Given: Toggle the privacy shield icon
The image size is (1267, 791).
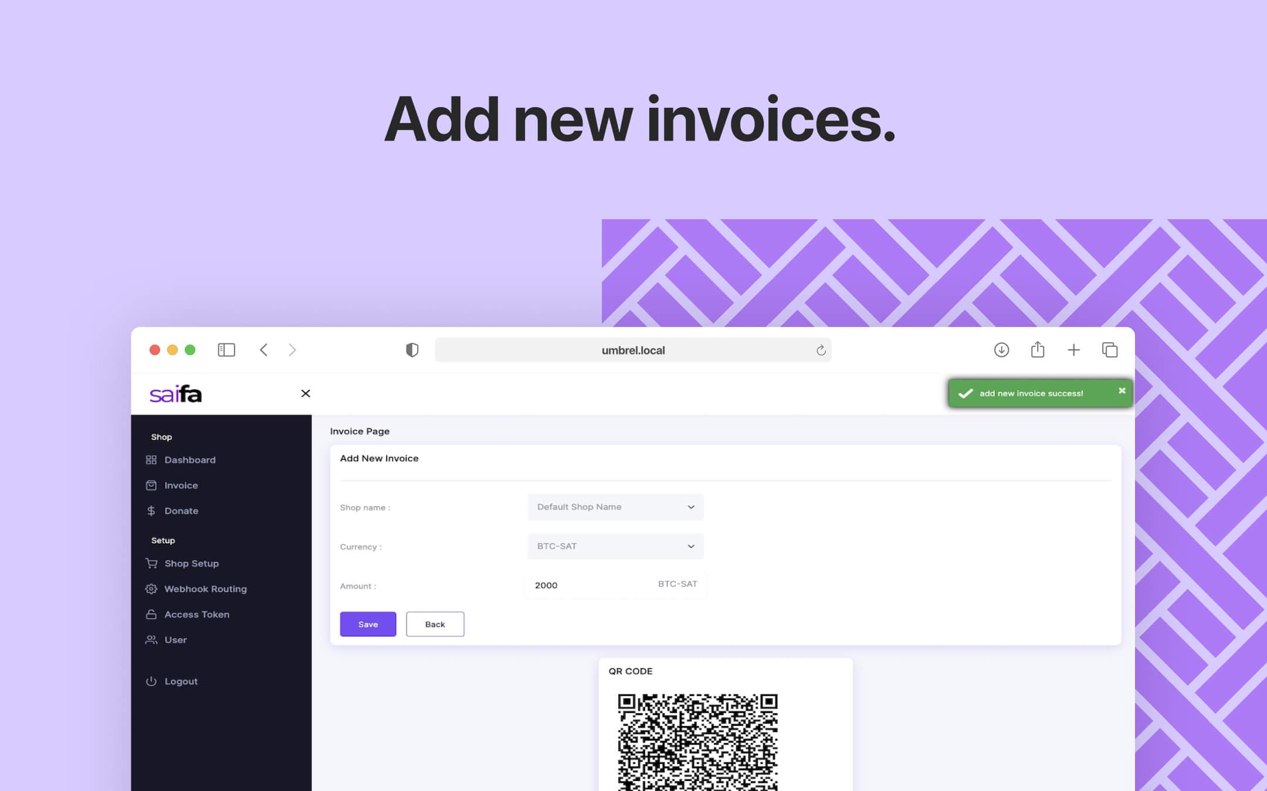Looking at the screenshot, I should (x=412, y=350).
